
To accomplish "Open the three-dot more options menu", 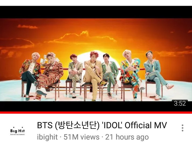I will click(183, 128).
